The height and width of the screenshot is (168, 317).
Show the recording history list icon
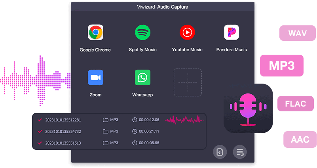[x=240, y=152]
